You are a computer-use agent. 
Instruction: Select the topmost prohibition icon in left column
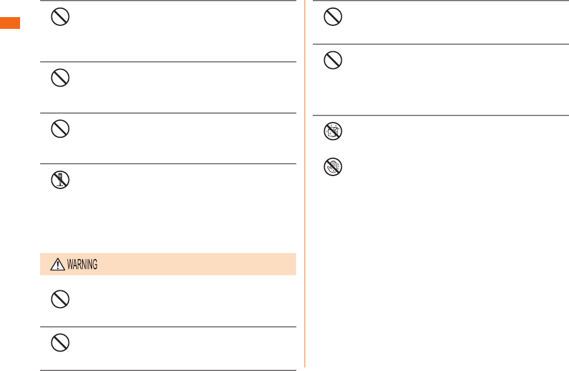60,16
